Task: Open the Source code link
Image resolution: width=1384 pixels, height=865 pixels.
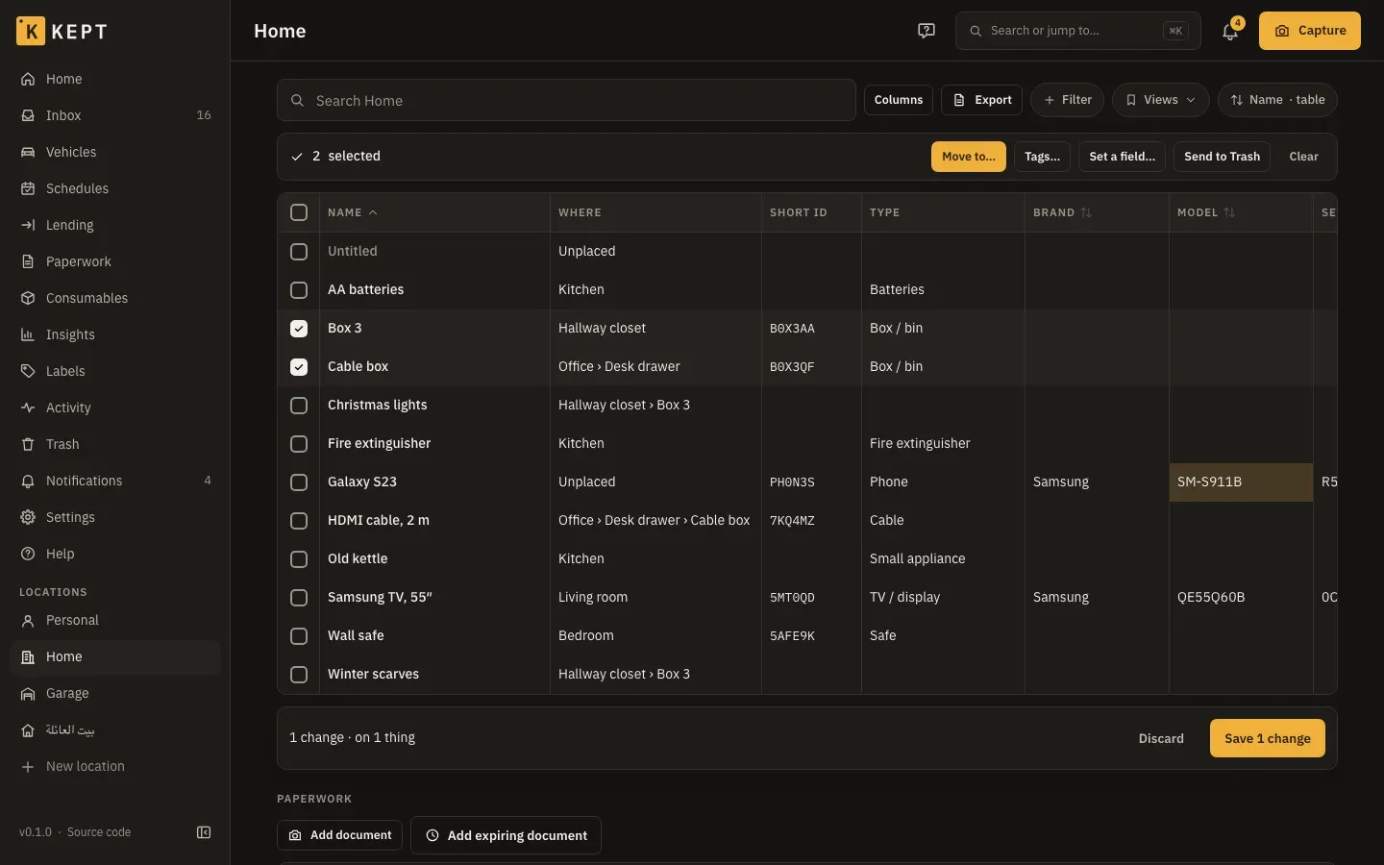Action: tap(99, 832)
